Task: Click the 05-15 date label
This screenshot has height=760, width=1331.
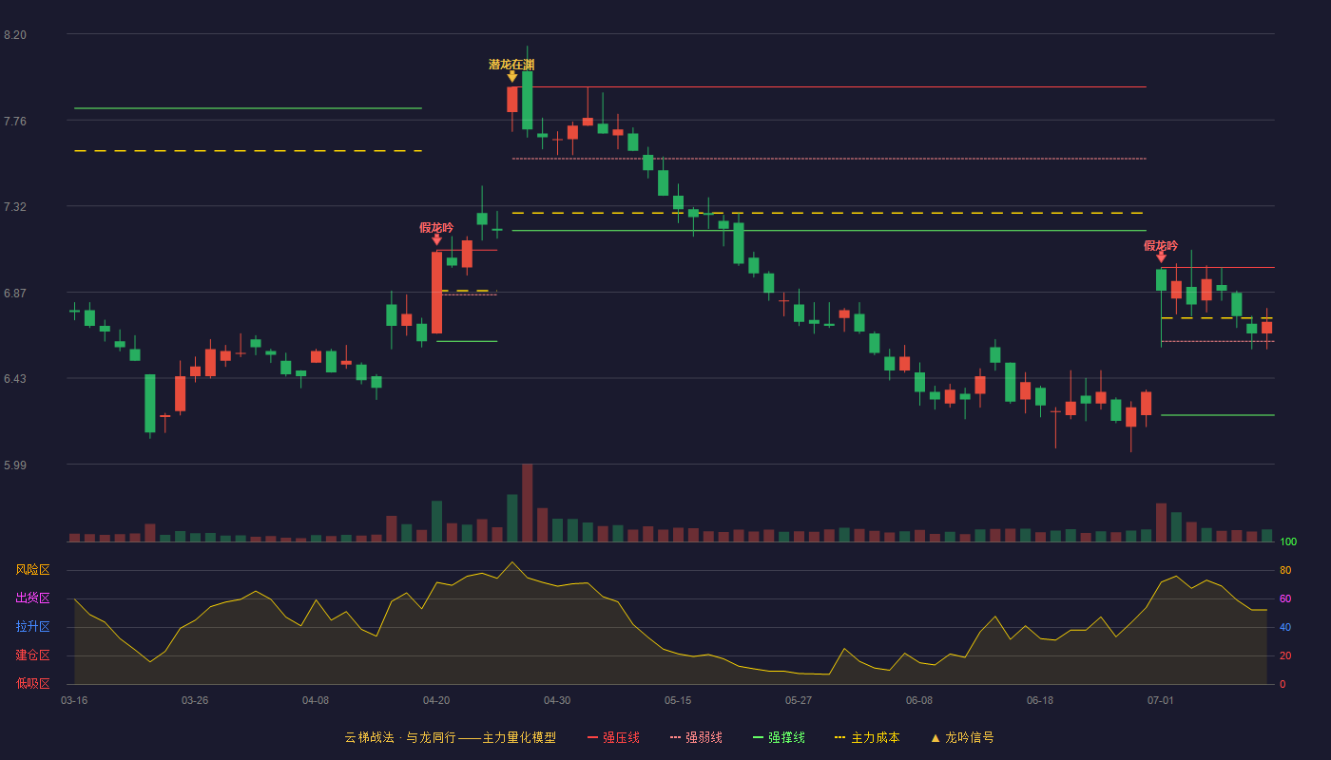Action: click(678, 700)
